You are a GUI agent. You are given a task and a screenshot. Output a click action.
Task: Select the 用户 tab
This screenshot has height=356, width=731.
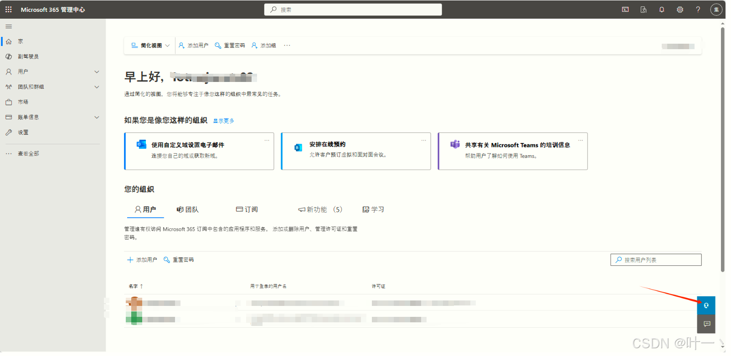[x=145, y=209]
